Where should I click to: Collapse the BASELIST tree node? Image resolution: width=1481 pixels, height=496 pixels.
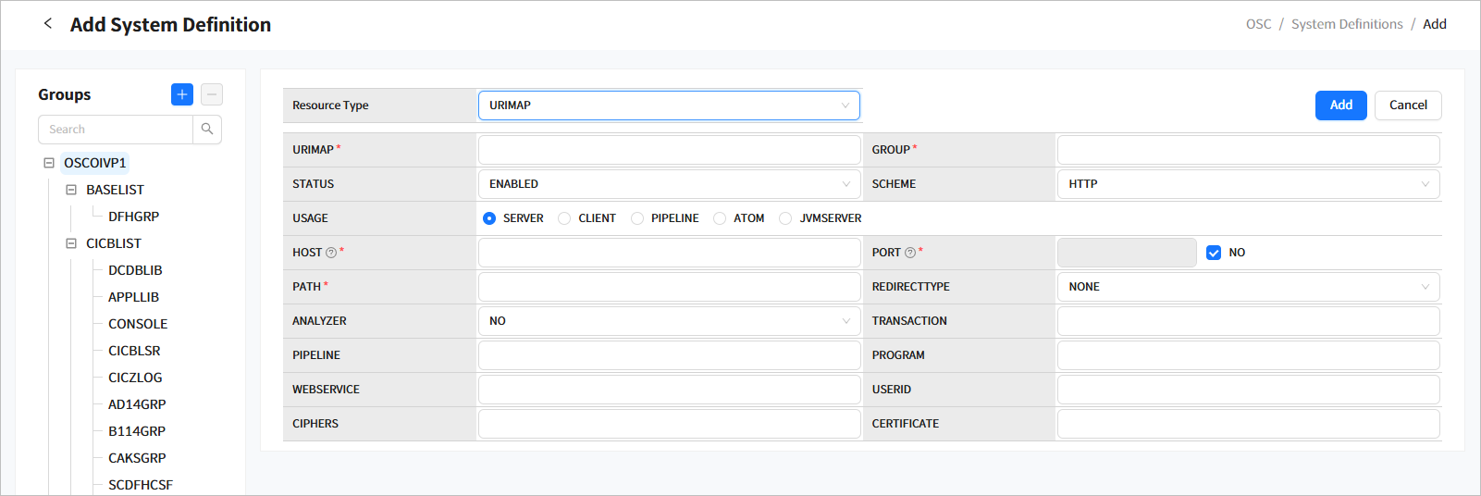(71, 190)
